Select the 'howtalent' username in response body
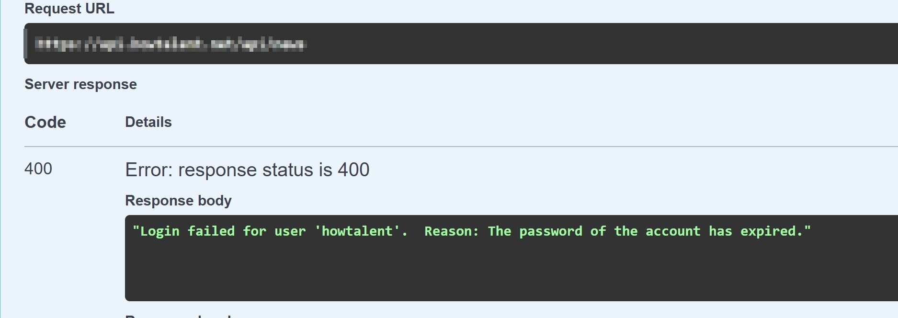 point(357,231)
